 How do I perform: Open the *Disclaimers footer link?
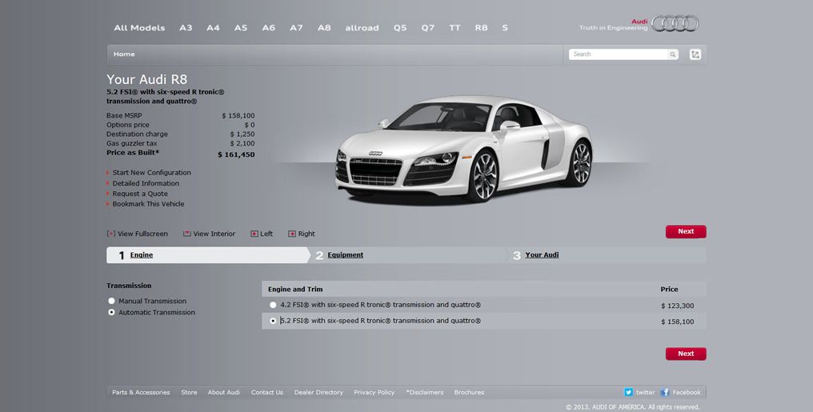(425, 392)
